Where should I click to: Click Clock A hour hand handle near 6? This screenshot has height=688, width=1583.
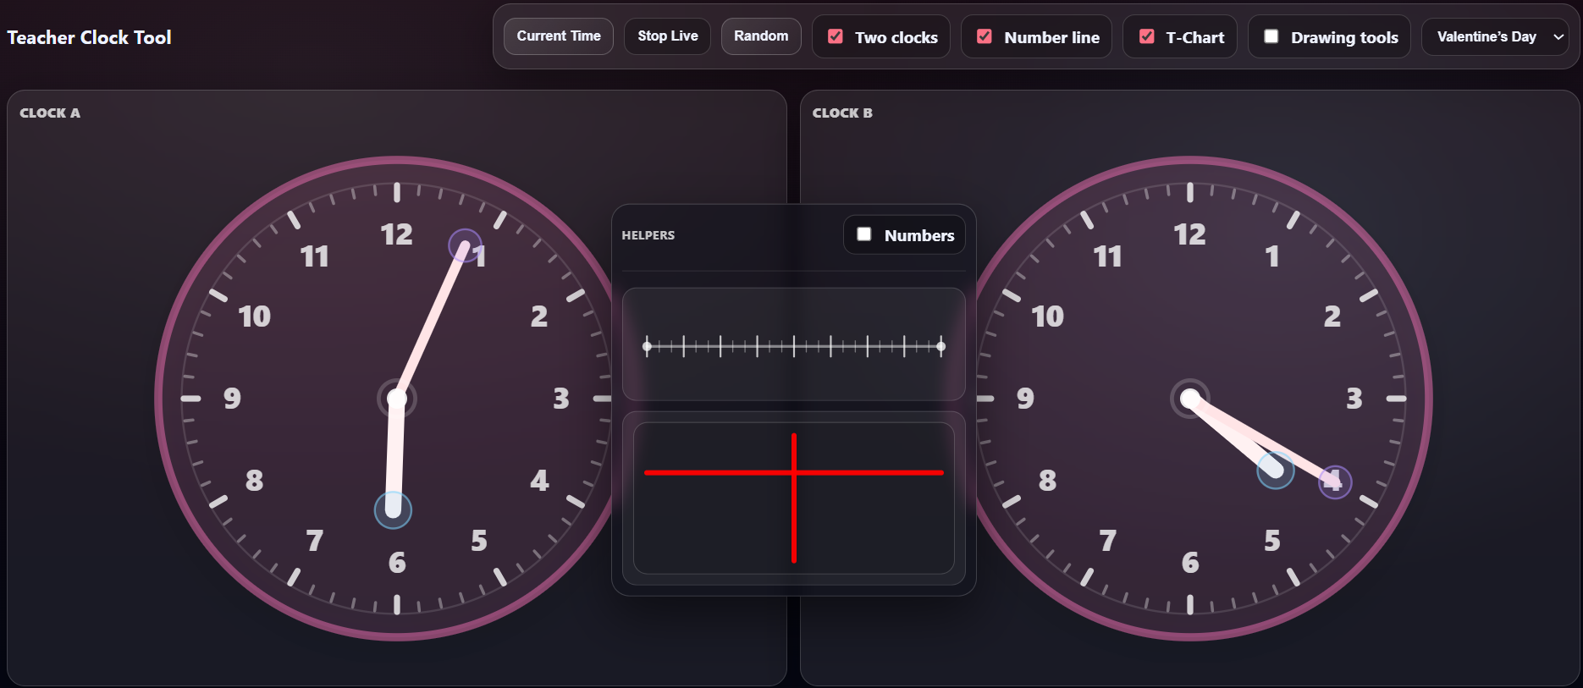tap(393, 509)
